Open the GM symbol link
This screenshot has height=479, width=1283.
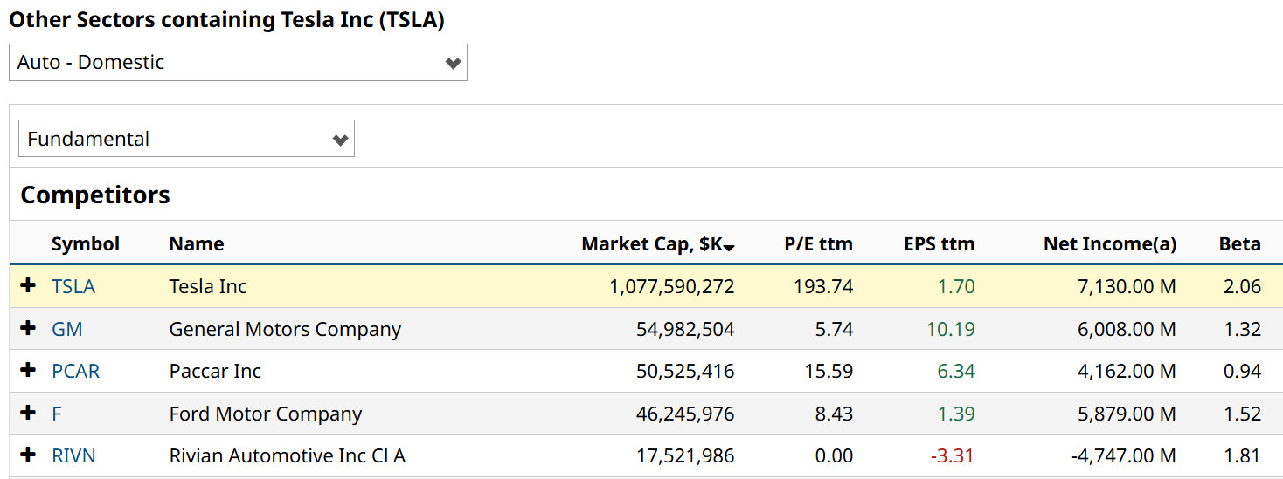(66, 329)
